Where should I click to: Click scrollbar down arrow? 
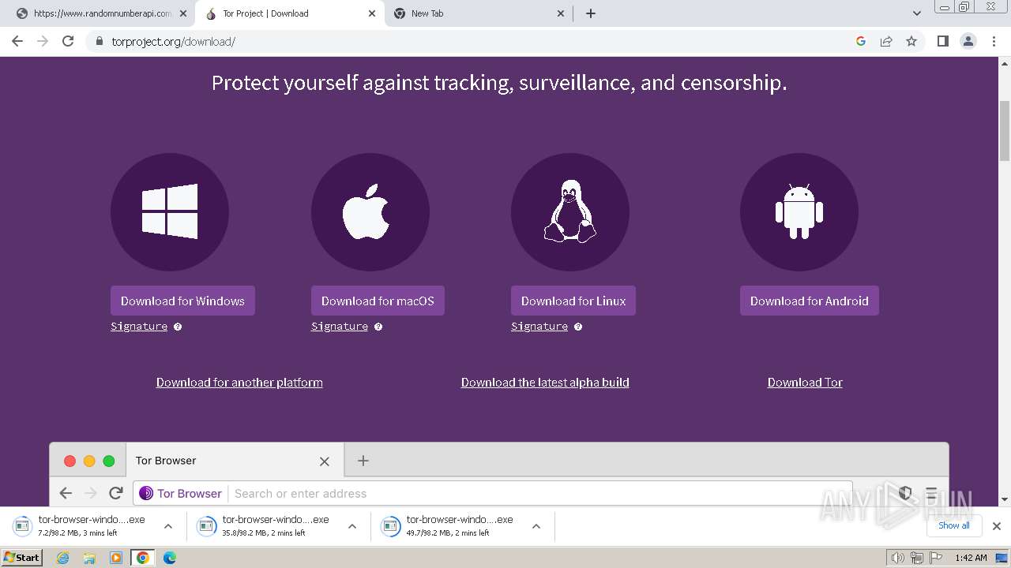1005,499
